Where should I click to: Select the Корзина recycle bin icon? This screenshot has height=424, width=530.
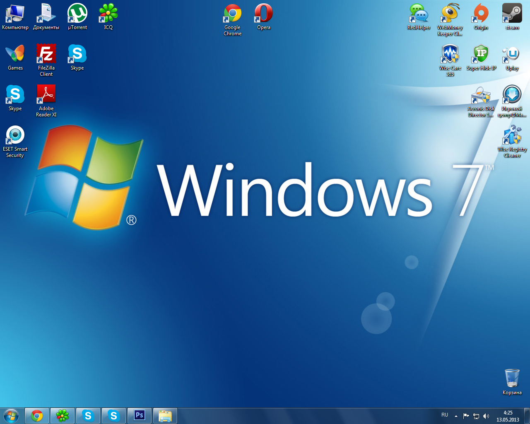pos(512,382)
